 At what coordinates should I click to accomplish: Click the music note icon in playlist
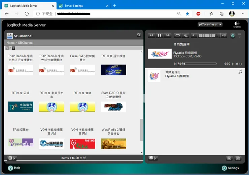[240, 72]
